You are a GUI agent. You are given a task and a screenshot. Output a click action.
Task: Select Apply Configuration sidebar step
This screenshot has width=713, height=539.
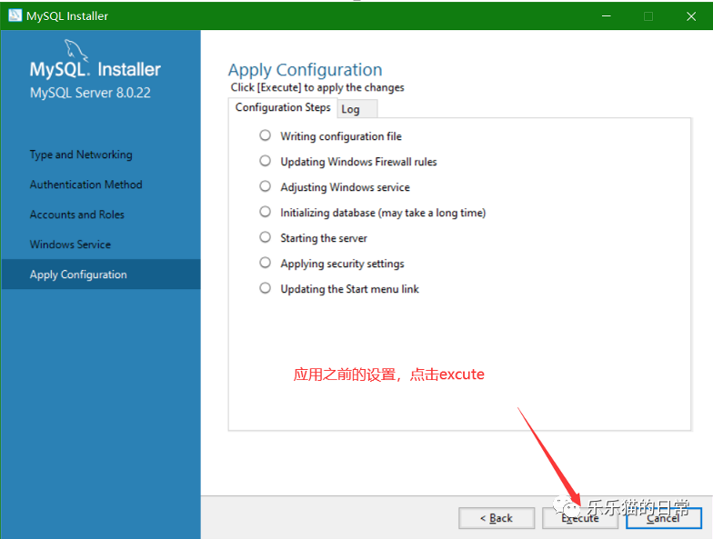[x=100, y=274]
